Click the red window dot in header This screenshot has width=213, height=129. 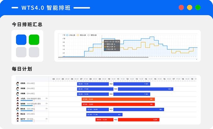click(181, 7)
